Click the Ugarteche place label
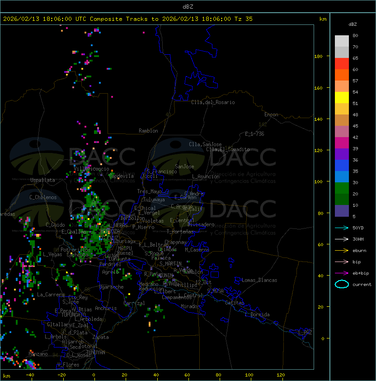 [112, 287]
